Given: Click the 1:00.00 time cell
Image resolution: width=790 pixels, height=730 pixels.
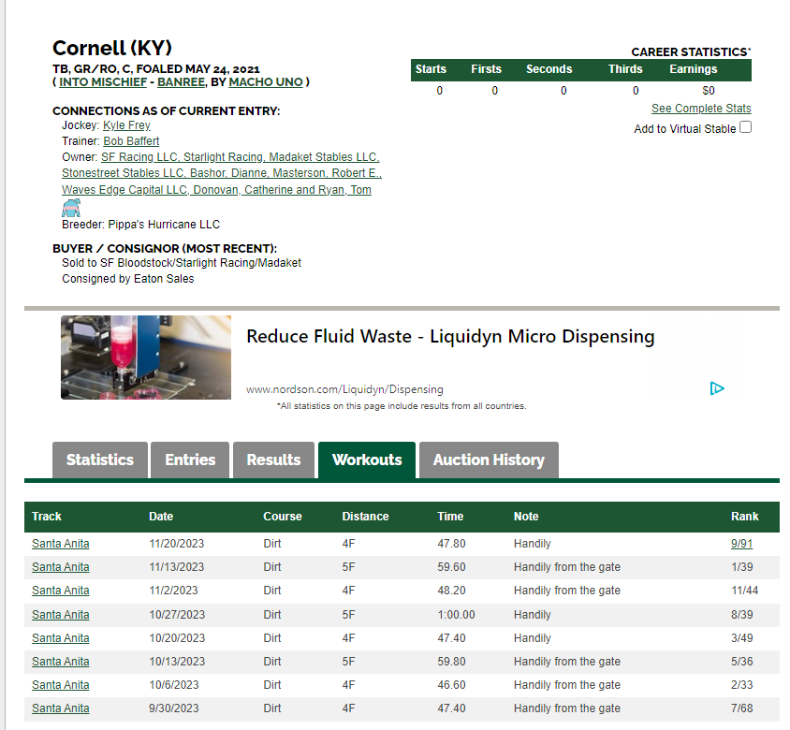Looking at the screenshot, I should pos(456,615).
